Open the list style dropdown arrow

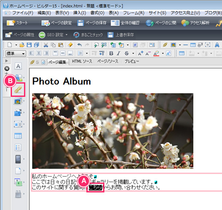pyautogui.click(x=87, y=54)
